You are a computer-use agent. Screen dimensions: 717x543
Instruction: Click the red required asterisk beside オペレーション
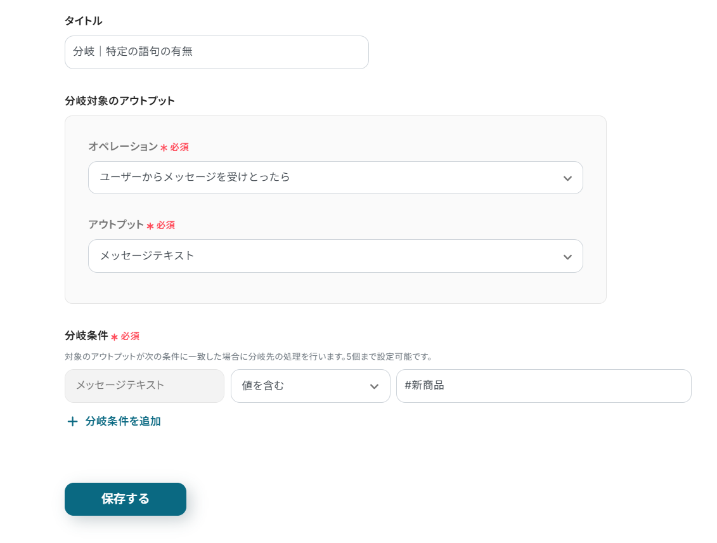coord(164,148)
